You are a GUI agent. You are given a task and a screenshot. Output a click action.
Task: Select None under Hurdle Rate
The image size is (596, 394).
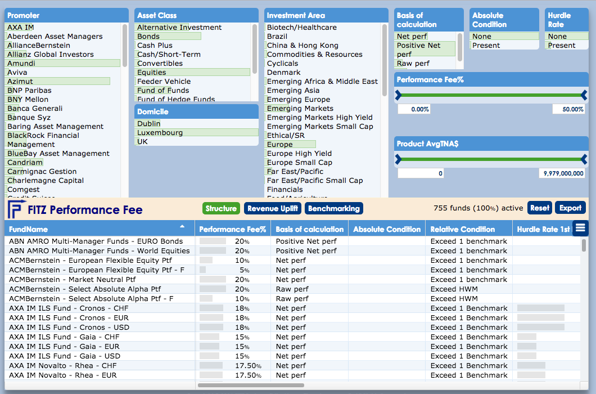point(558,37)
